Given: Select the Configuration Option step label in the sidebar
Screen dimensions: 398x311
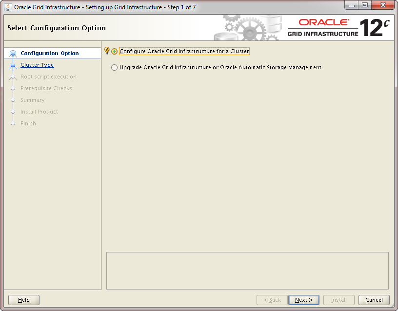Looking at the screenshot, I should tap(49, 53).
